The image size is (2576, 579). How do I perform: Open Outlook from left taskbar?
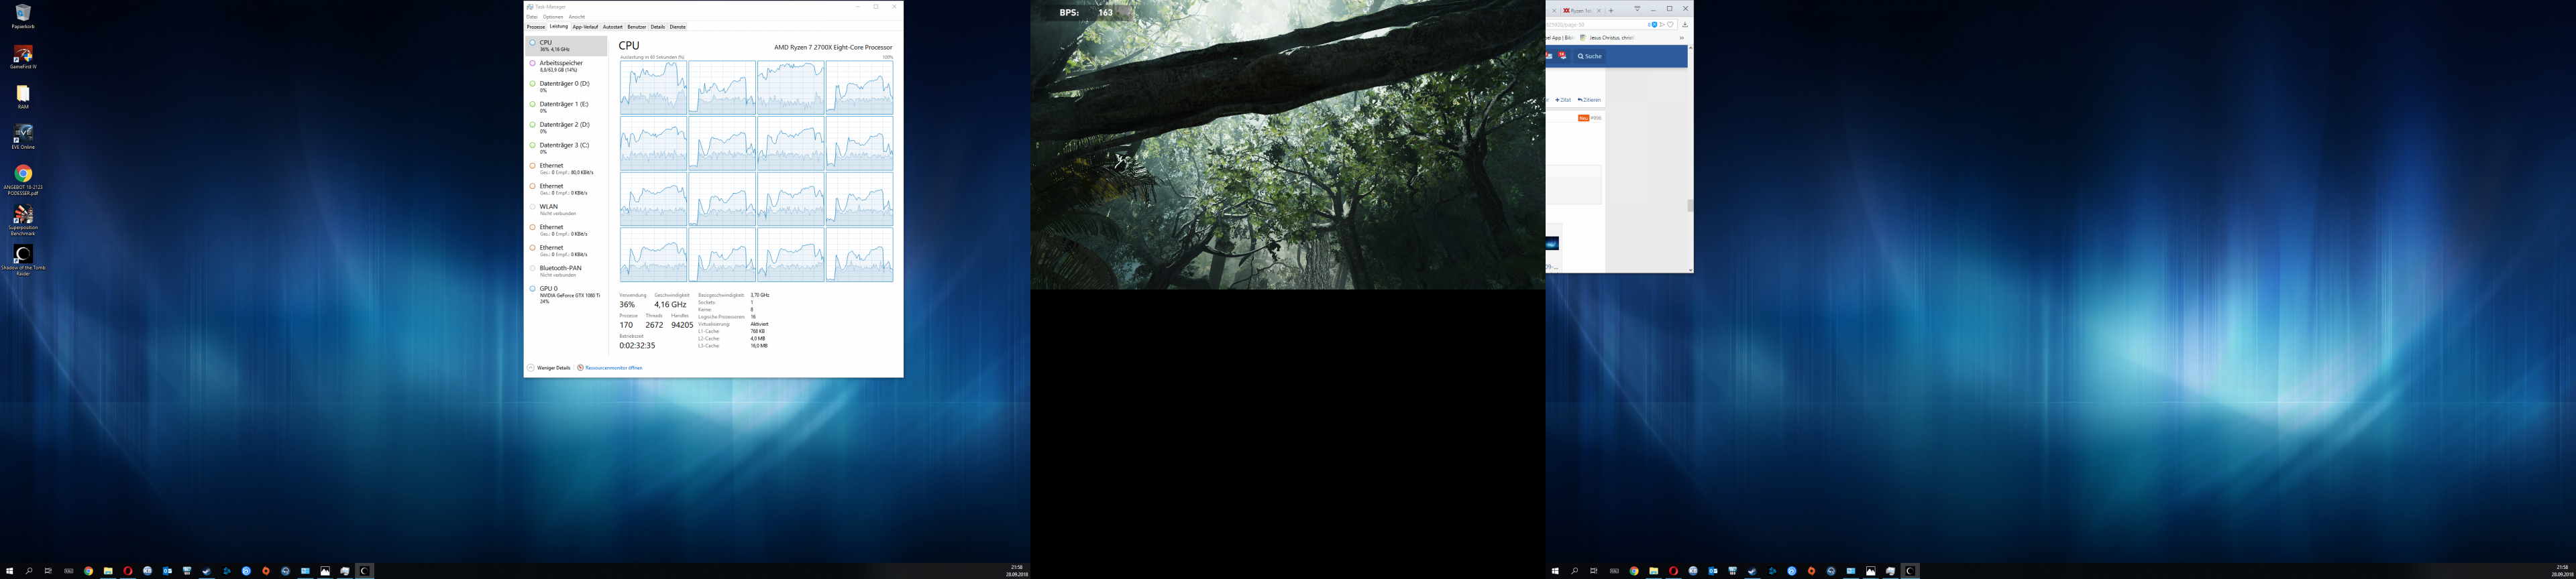167,571
